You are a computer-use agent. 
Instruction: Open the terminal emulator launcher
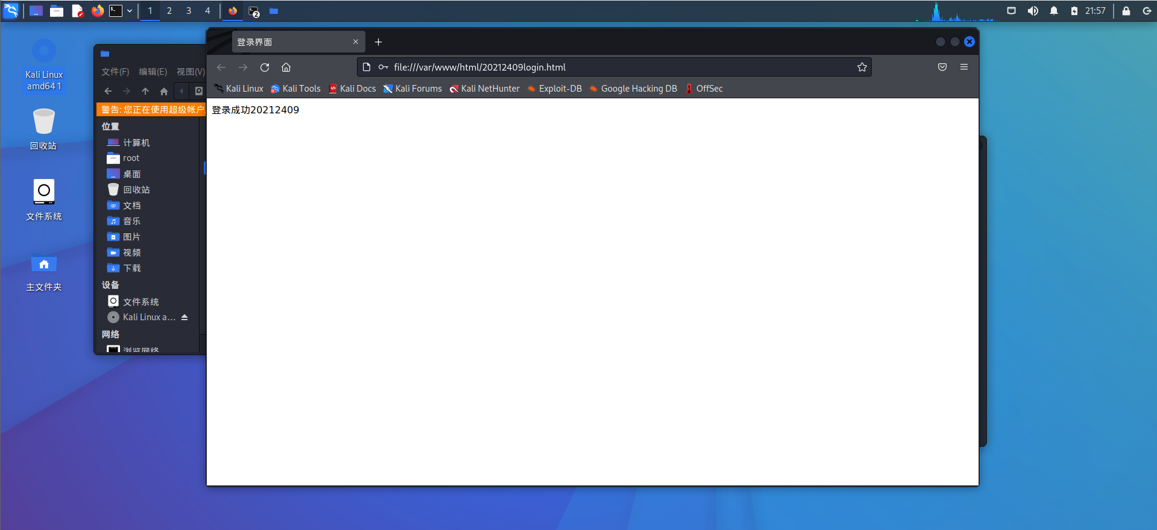[x=116, y=11]
